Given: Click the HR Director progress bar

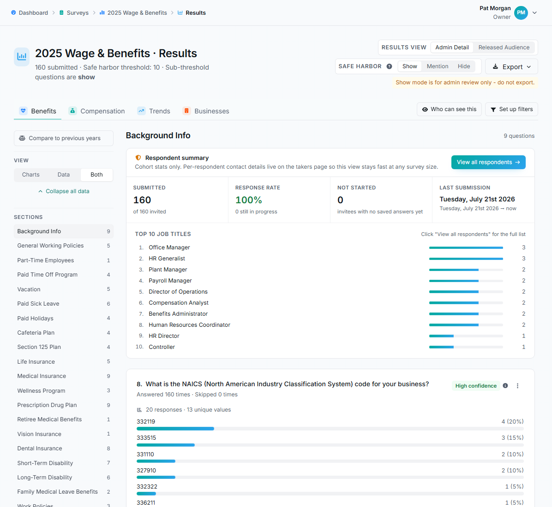Looking at the screenshot, I should point(466,336).
